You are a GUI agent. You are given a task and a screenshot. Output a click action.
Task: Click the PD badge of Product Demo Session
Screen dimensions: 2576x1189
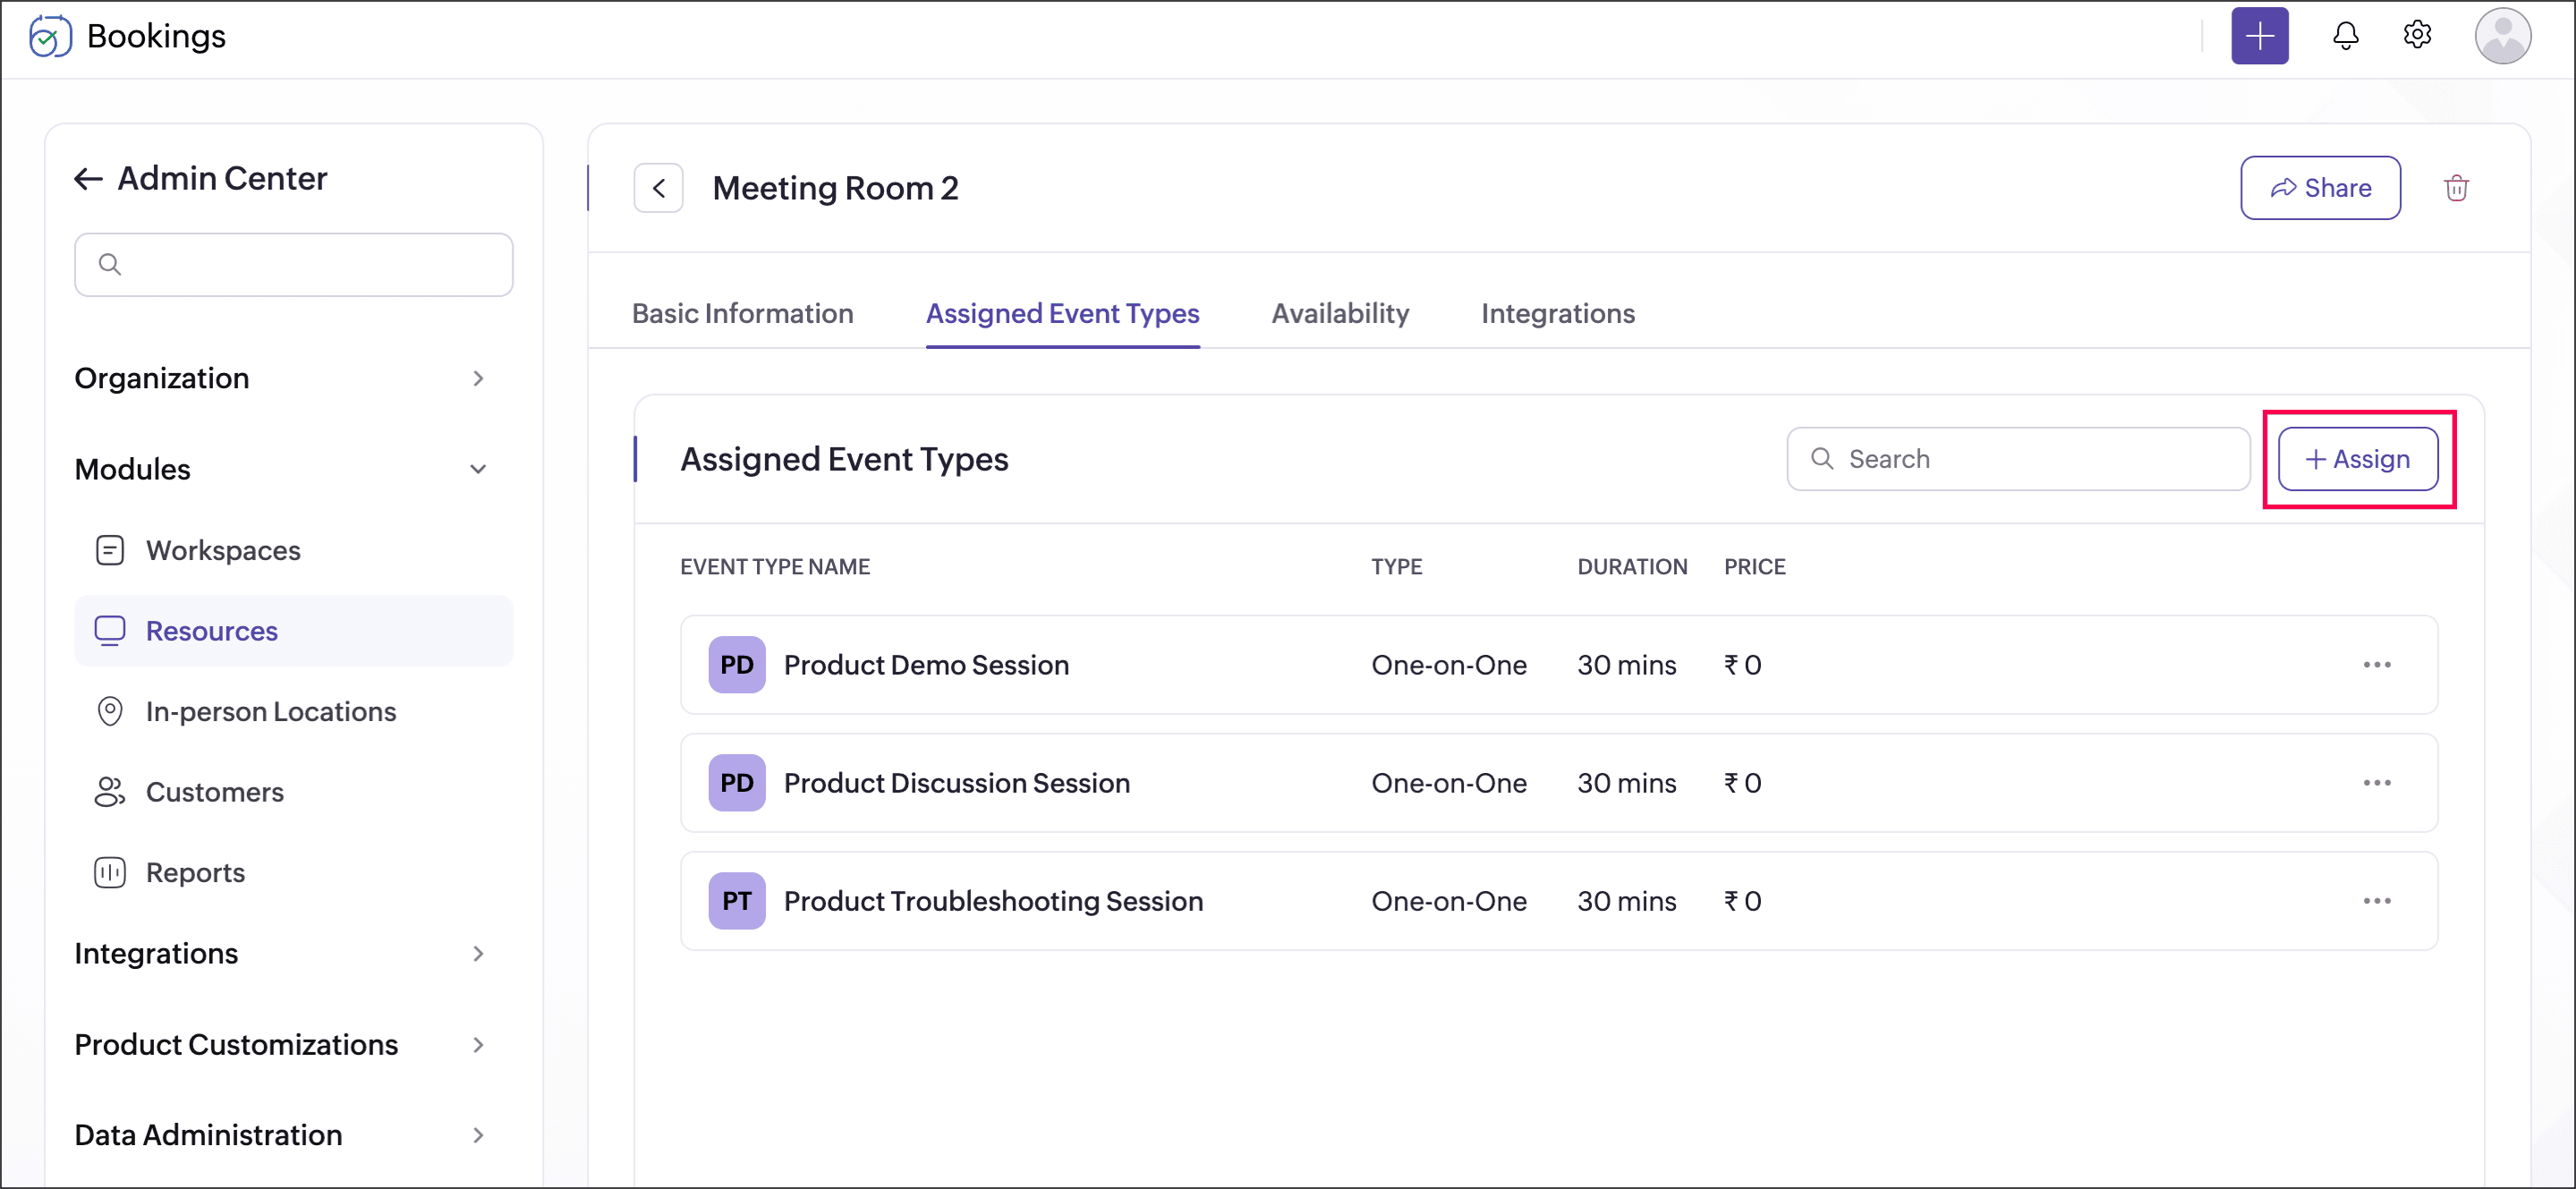(x=737, y=665)
